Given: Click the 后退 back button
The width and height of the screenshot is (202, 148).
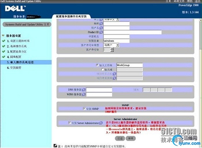Looking at the screenshot, I should point(120,138).
